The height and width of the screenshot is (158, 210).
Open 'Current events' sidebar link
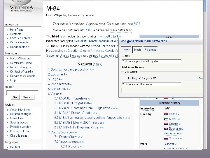point(19,42)
